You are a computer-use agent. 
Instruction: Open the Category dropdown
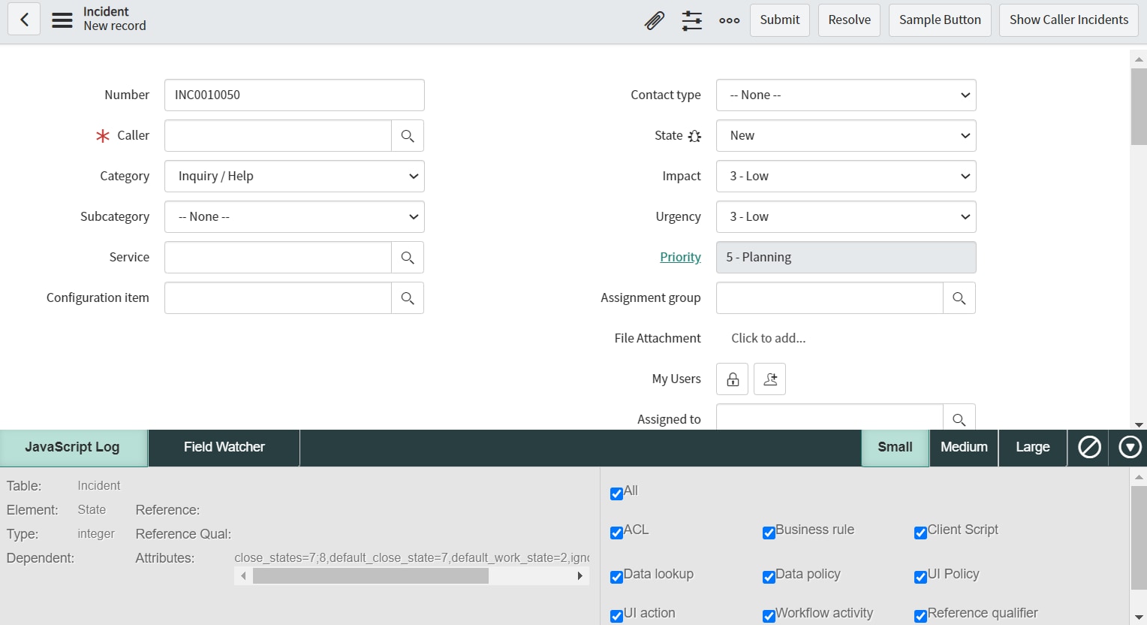pos(294,177)
